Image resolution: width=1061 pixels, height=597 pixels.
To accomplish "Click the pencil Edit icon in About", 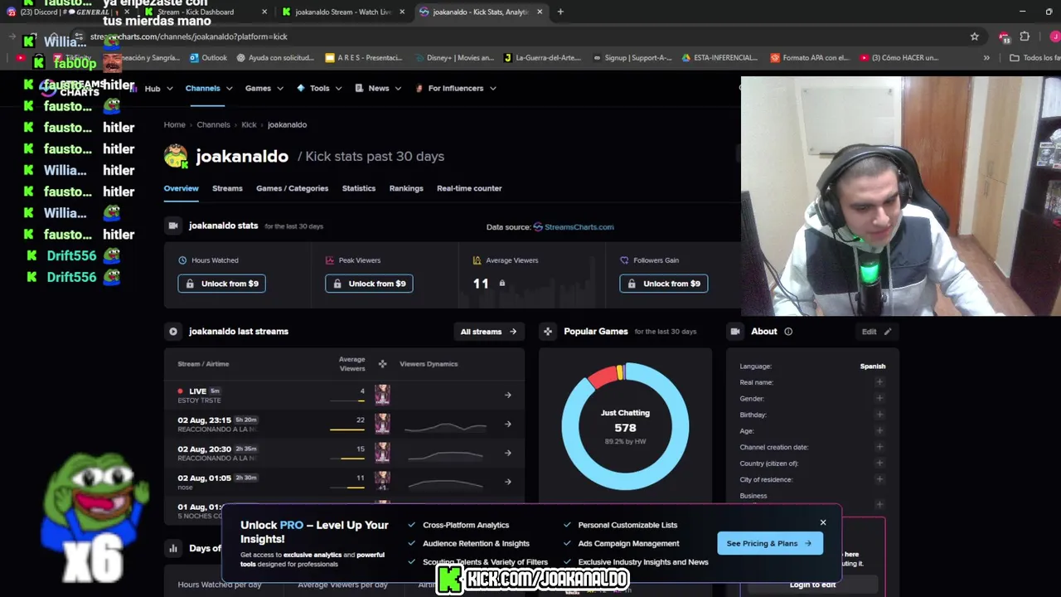I will click(x=888, y=332).
